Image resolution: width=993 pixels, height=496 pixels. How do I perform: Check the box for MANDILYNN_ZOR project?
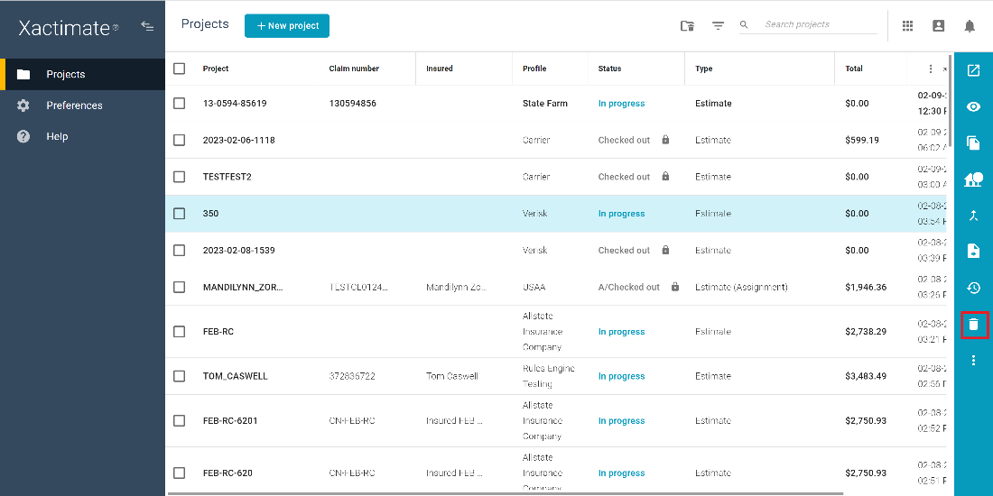(180, 287)
